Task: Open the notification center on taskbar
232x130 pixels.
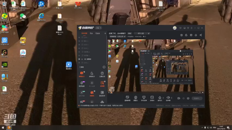Action: click(x=228, y=128)
